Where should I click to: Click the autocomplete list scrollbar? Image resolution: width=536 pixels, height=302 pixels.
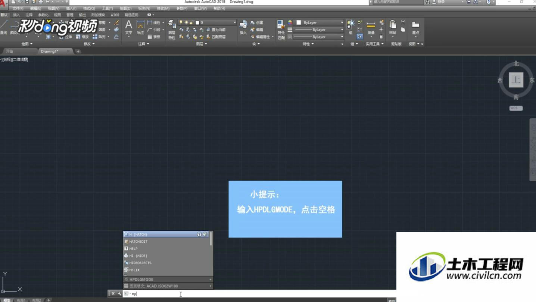coord(211,239)
